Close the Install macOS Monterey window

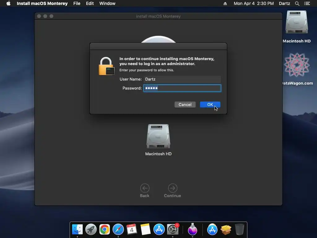pyautogui.click(x=39, y=16)
